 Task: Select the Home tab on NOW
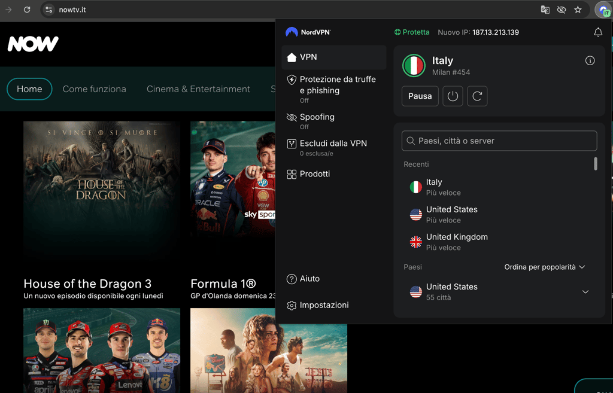coord(29,89)
